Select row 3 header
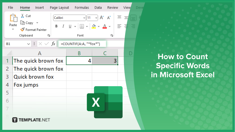This screenshot has width=235, height=132. click(x=7, y=77)
